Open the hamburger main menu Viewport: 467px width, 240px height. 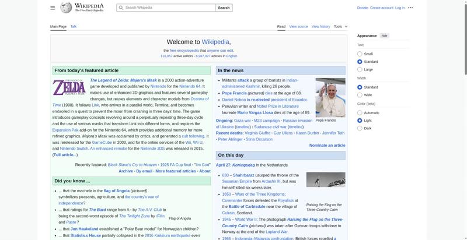53,8
